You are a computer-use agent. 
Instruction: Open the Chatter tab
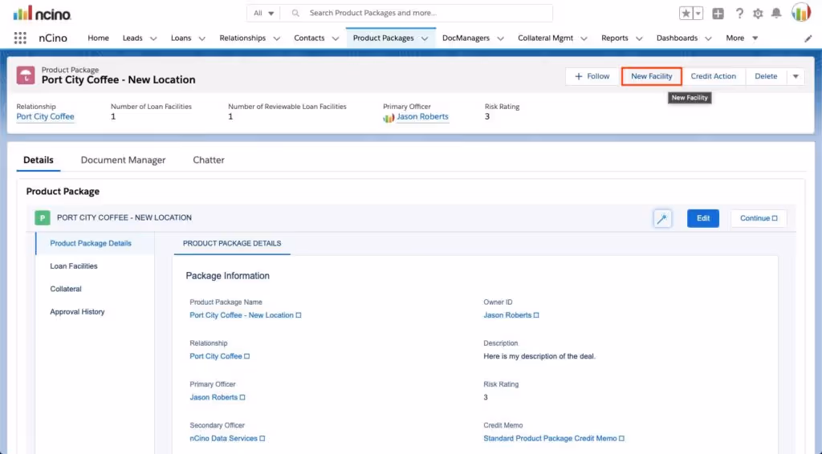[209, 160]
